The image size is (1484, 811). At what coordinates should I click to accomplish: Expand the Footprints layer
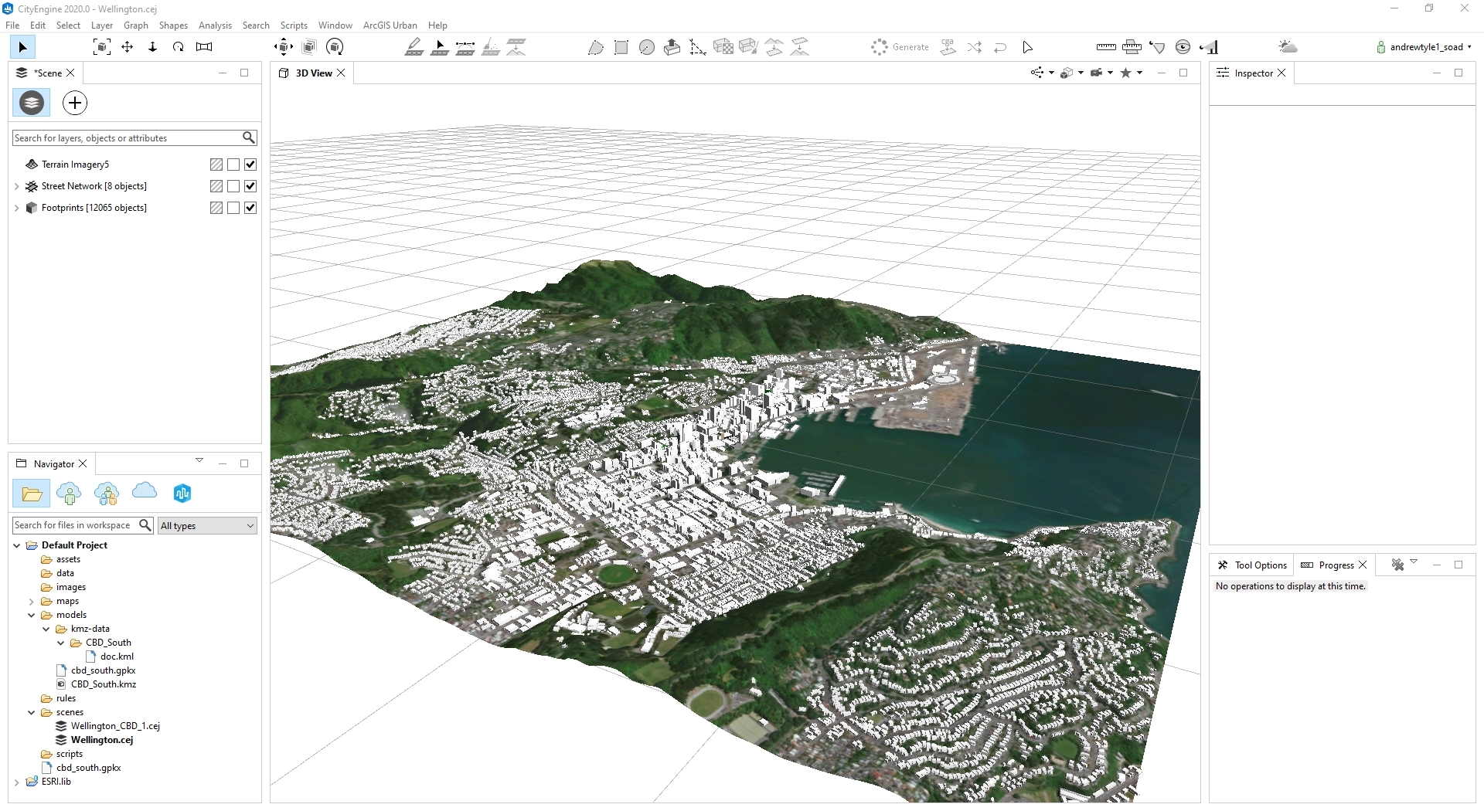[x=17, y=208]
